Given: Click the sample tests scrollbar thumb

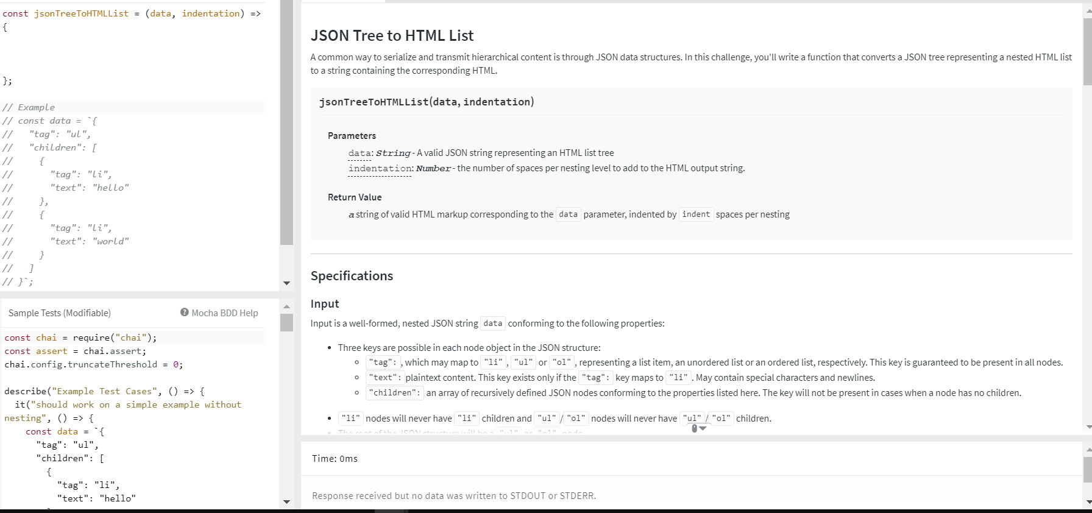Looking at the screenshot, I should [286, 322].
